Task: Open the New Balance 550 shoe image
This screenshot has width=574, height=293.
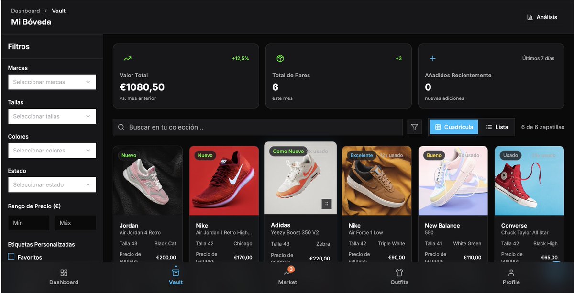Action: coord(453,181)
